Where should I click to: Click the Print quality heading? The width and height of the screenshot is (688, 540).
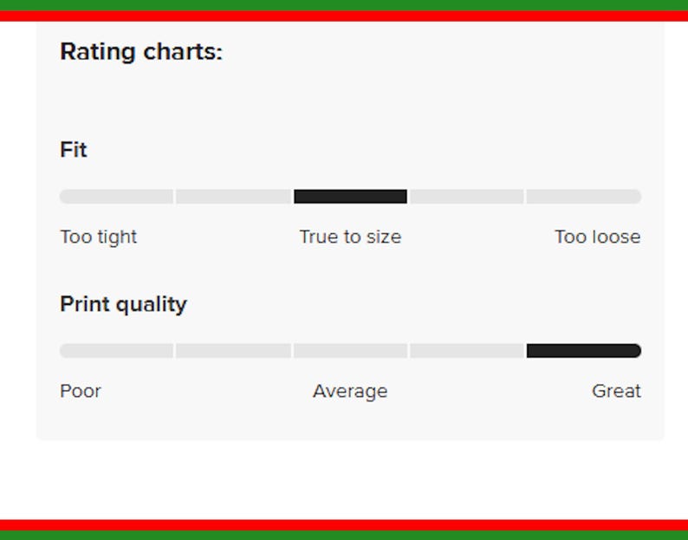[x=123, y=305]
